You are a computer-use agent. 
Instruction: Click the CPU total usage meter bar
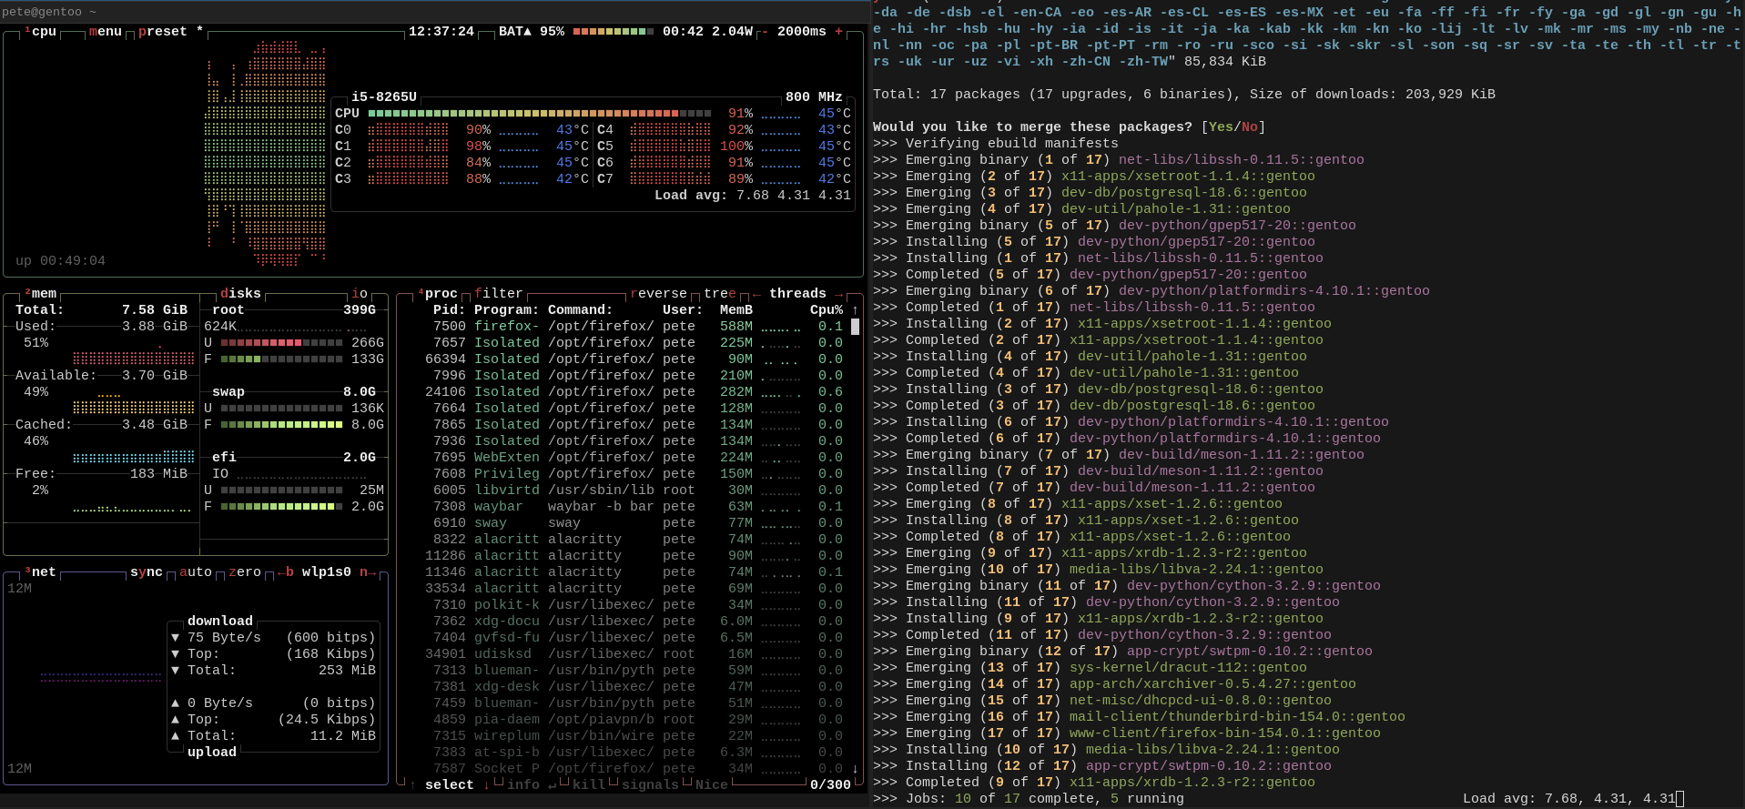tap(540, 114)
